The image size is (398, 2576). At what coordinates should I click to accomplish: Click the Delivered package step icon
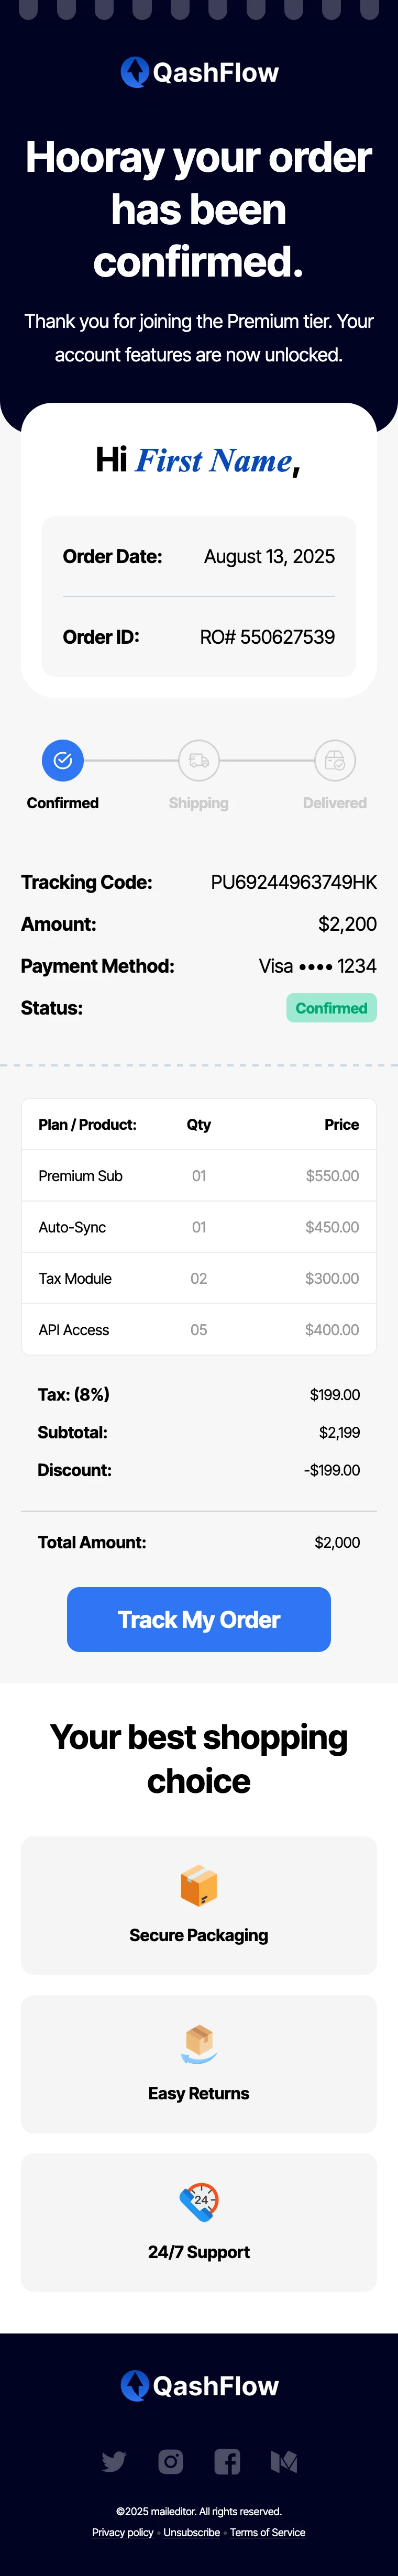tap(335, 761)
